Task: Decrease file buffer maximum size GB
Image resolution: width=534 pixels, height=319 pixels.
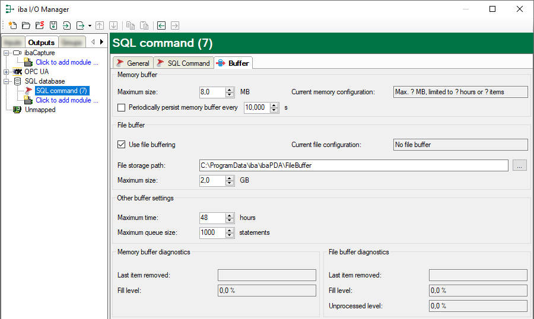Action: pyautogui.click(x=230, y=183)
